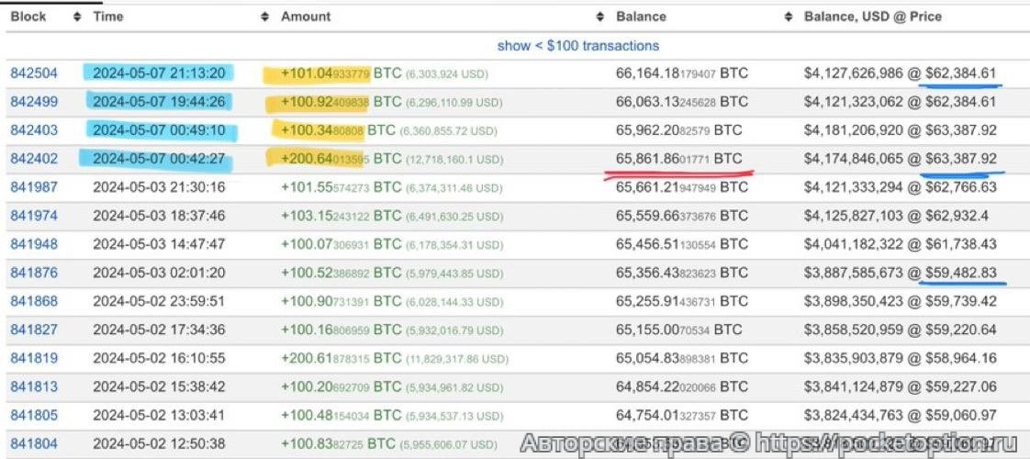Click the Time column header
Screen dimensions: 1030x459
(108, 17)
